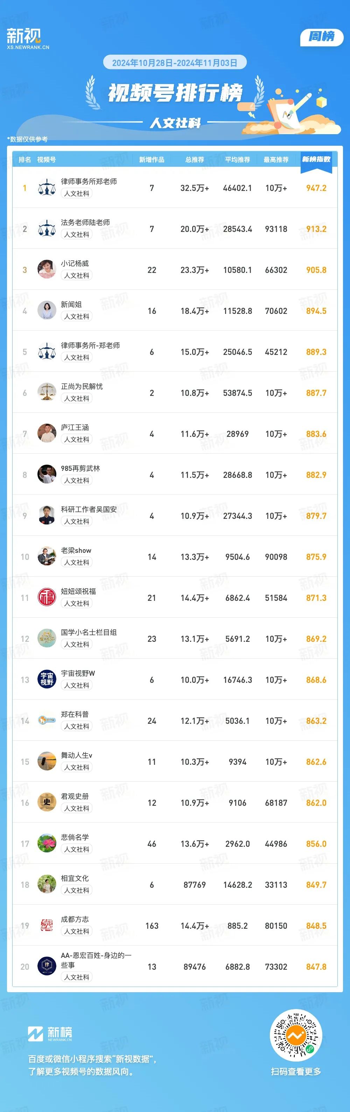
Task: Open the AA-恩宏百姓-身边的一些事 account name
Action: pos(96,960)
